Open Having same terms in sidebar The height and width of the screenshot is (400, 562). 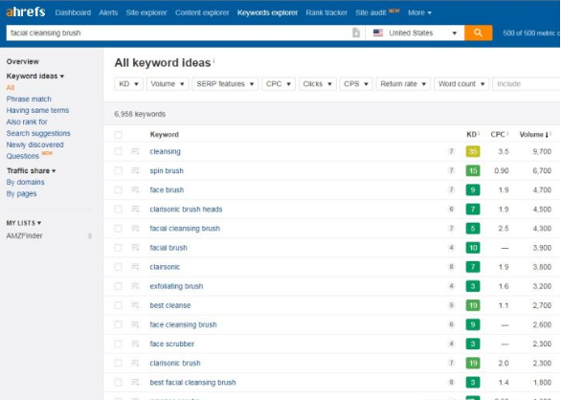pos(37,110)
